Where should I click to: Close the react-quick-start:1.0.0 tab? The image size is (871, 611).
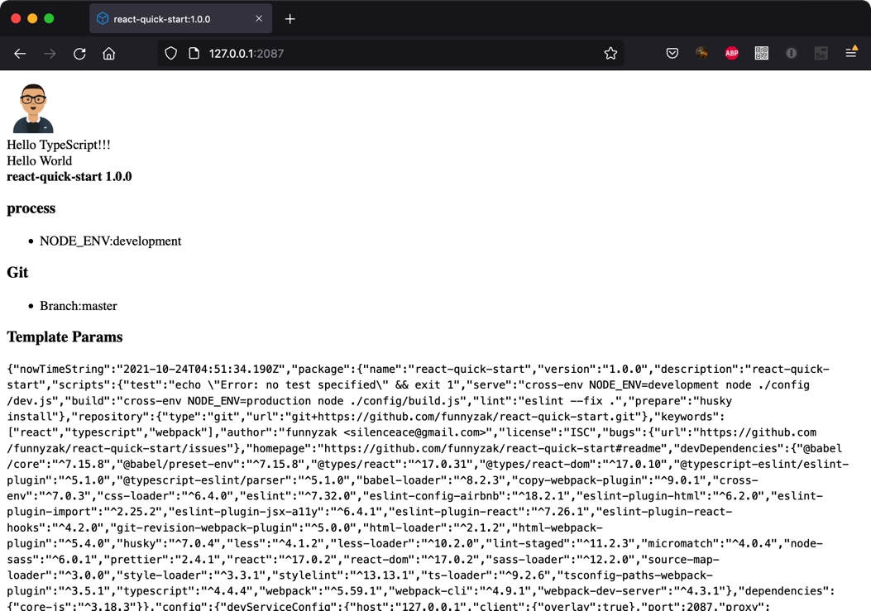[x=259, y=18]
